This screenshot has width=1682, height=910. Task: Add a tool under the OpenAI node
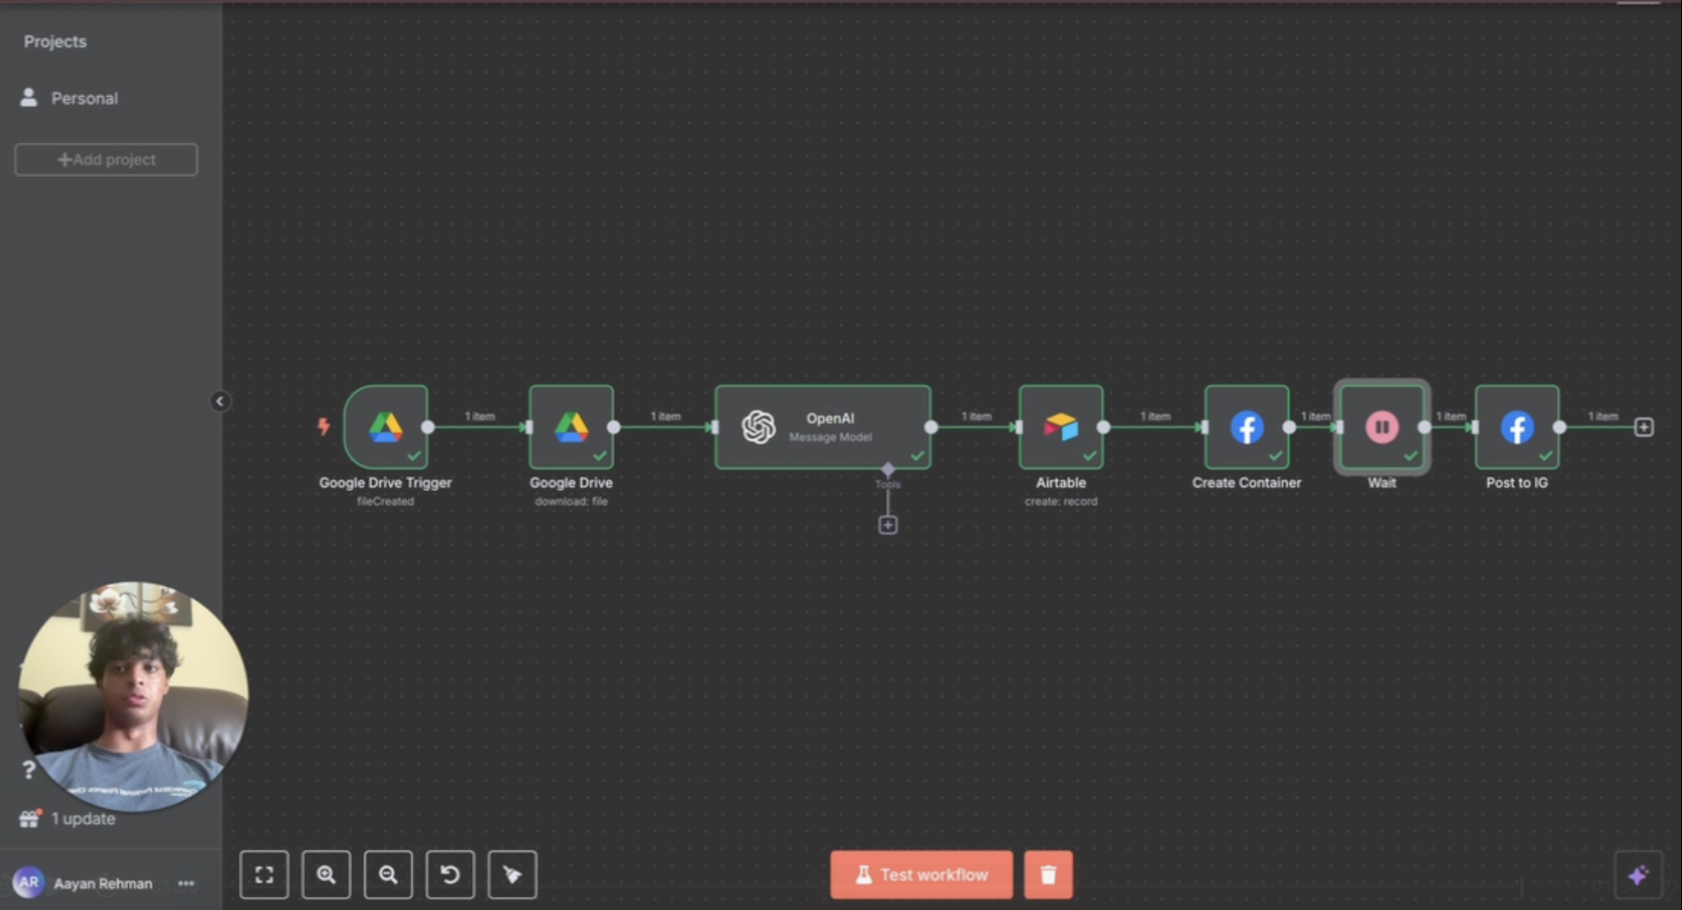(x=888, y=525)
